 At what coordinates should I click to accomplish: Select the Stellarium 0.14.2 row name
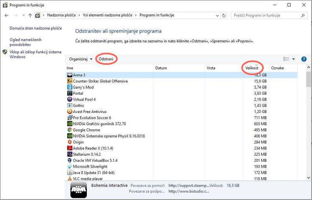click(87, 154)
